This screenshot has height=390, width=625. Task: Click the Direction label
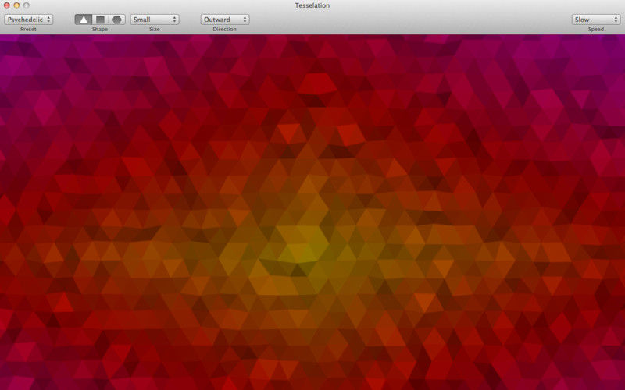click(224, 30)
